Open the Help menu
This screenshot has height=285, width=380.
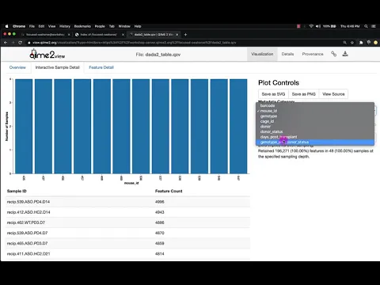[x=138, y=26]
